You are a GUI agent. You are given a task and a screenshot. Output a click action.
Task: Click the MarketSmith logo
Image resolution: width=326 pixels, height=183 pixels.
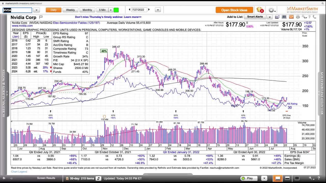[x=302, y=10]
